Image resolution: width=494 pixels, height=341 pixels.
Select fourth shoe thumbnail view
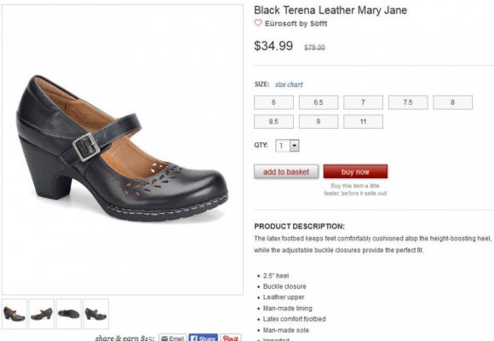[96, 314]
